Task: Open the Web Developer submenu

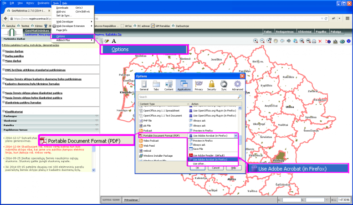Action: point(72,21)
